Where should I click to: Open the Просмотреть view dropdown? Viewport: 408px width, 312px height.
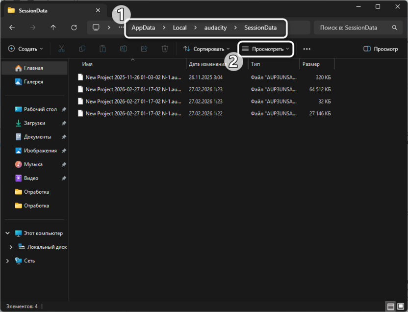(266, 49)
